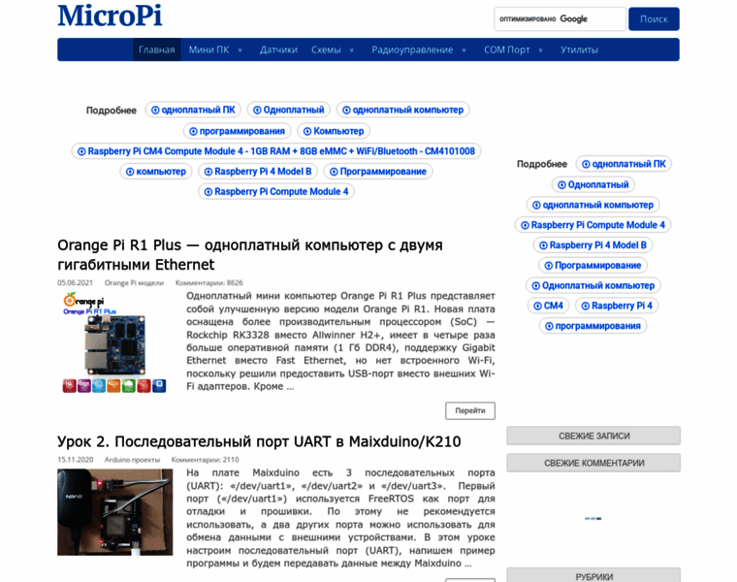Open Комментарии: 2110 link
Image resolution: width=737 pixels, height=582 pixels.
[205, 460]
